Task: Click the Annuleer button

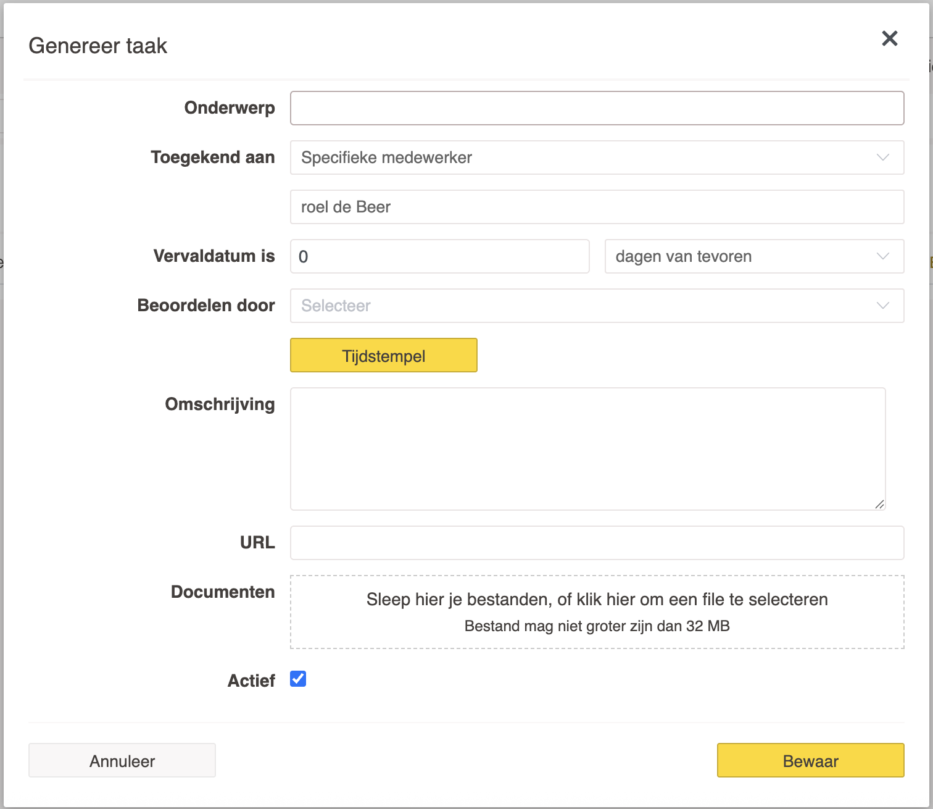Action: tap(122, 760)
